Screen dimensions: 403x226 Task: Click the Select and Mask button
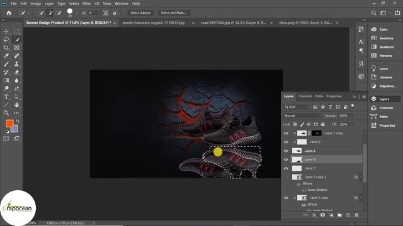[x=174, y=13]
